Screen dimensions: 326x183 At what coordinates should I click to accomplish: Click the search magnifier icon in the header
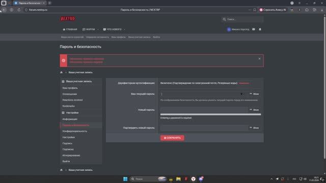[224, 19]
